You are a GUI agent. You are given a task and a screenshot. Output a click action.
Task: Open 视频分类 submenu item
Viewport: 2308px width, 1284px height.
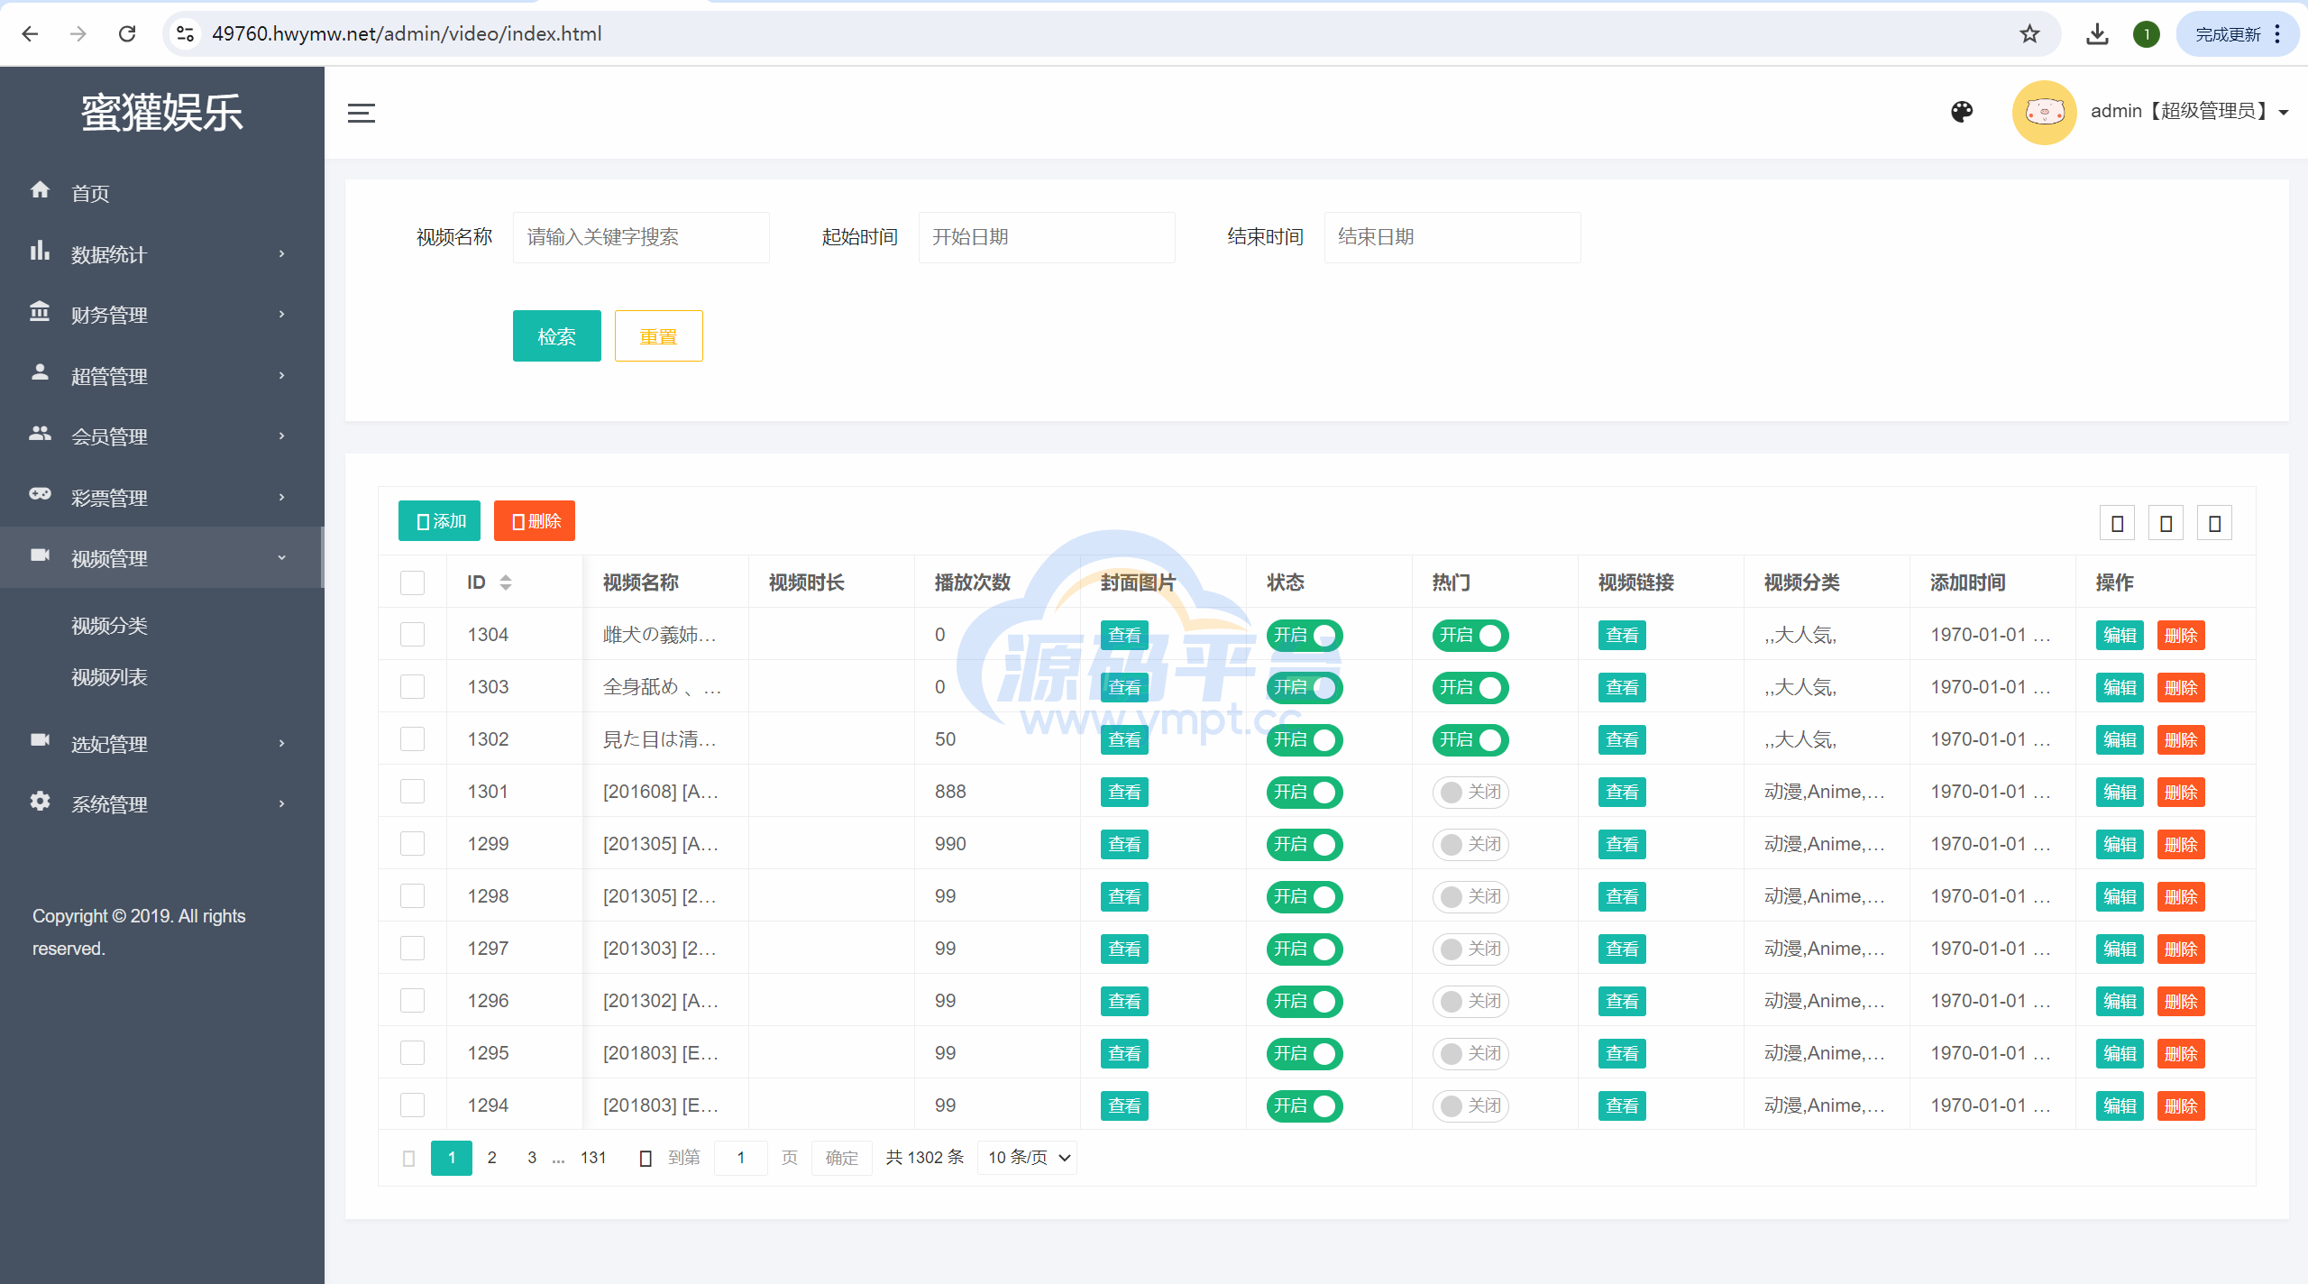pos(109,626)
